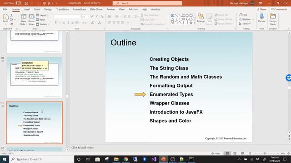291x163 pixels.
Task: Toggle strikethrough formatting
Action: tap(73, 23)
